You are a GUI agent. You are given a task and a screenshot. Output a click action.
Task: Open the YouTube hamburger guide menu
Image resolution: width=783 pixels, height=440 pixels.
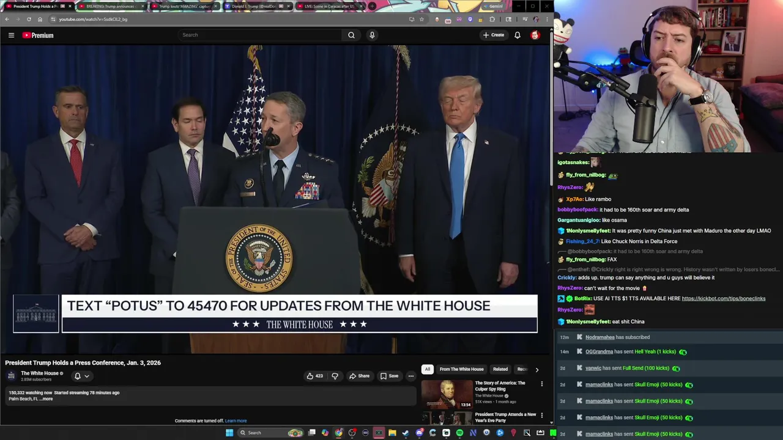(11, 35)
